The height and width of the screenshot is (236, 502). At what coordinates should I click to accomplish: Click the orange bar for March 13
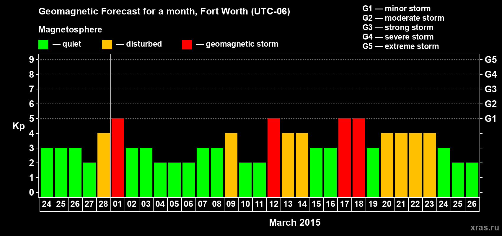pyautogui.click(x=288, y=165)
